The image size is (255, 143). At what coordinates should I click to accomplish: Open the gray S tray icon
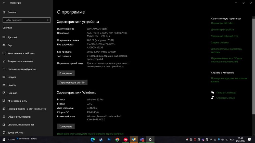(191, 140)
